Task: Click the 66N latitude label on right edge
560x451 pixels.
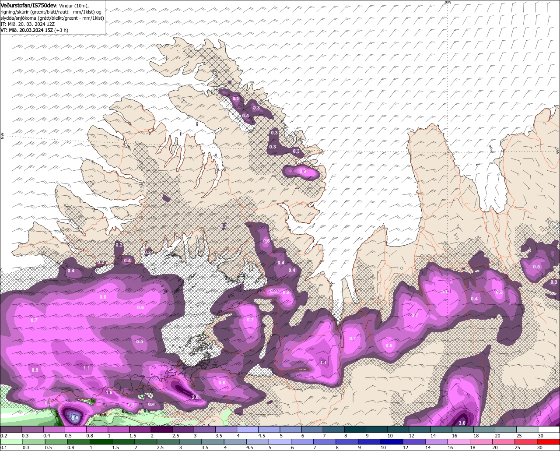Action: coord(558,152)
